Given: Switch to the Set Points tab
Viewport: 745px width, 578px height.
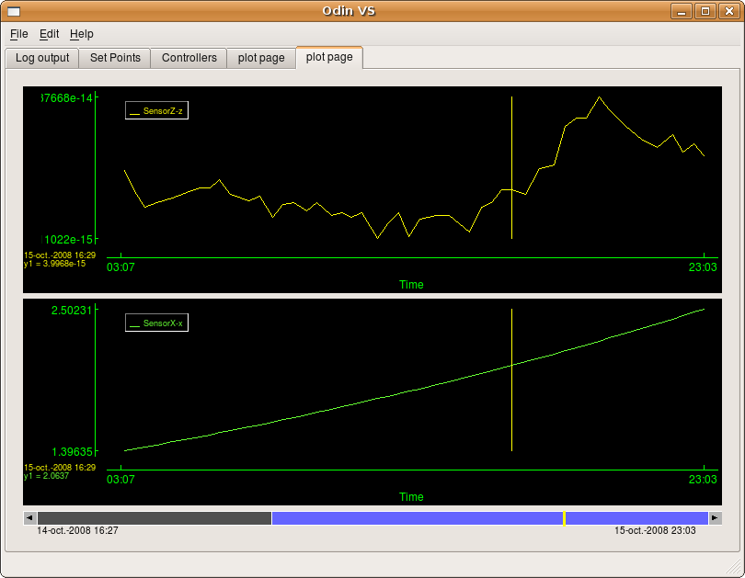Looking at the screenshot, I should (x=115, y=58).
